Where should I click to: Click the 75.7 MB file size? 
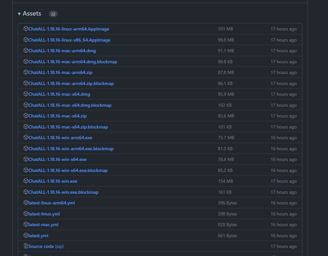click(226, 138)
